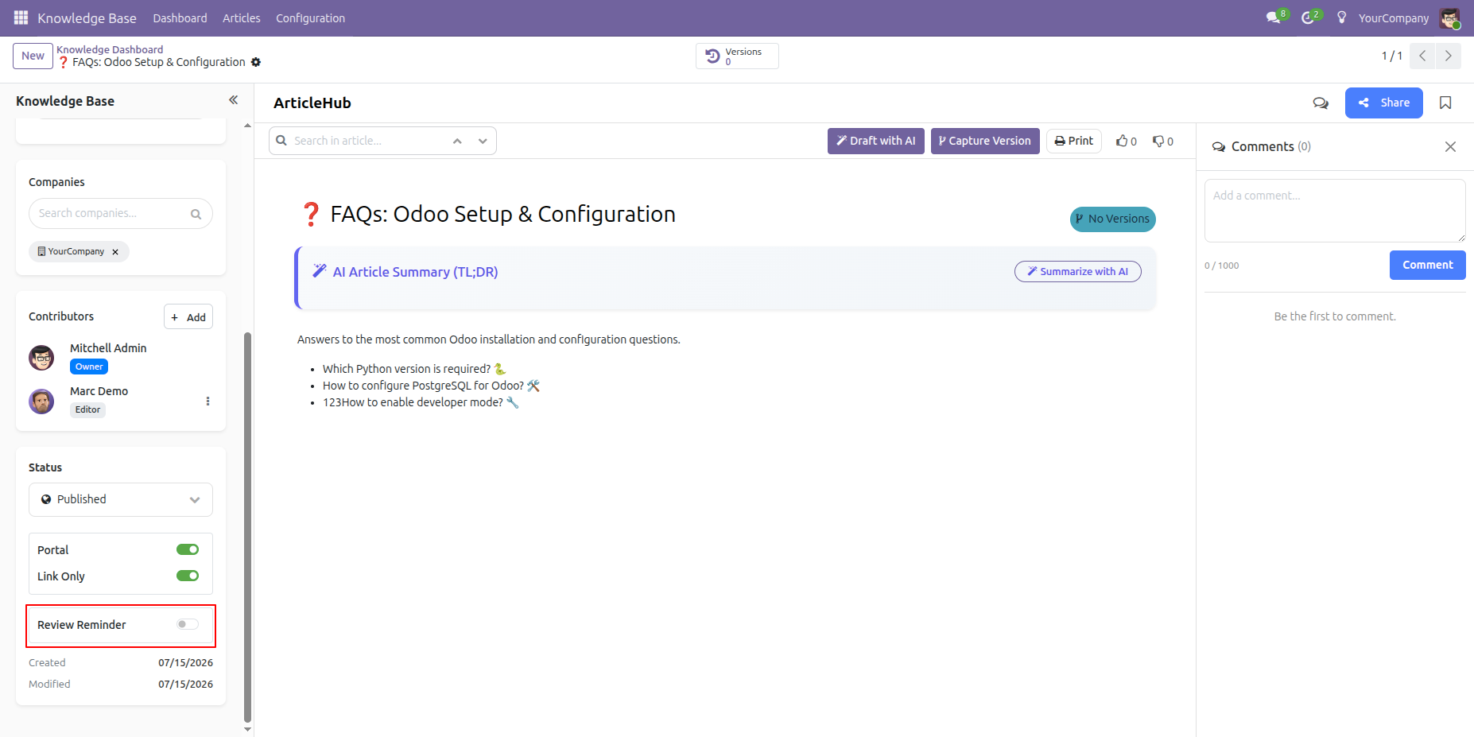Click 'Which Python version is required?' bullet

point(413,369)
